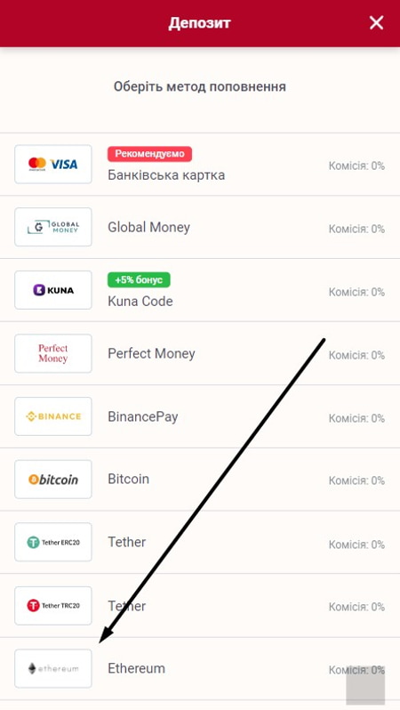
Task: Select the ethereum logo tile
Action: [53, 668]
